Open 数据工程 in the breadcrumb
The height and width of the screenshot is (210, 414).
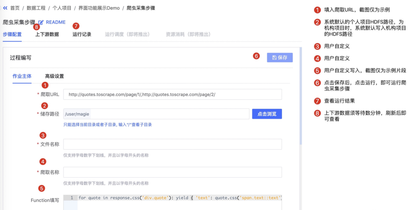[36, 8]
